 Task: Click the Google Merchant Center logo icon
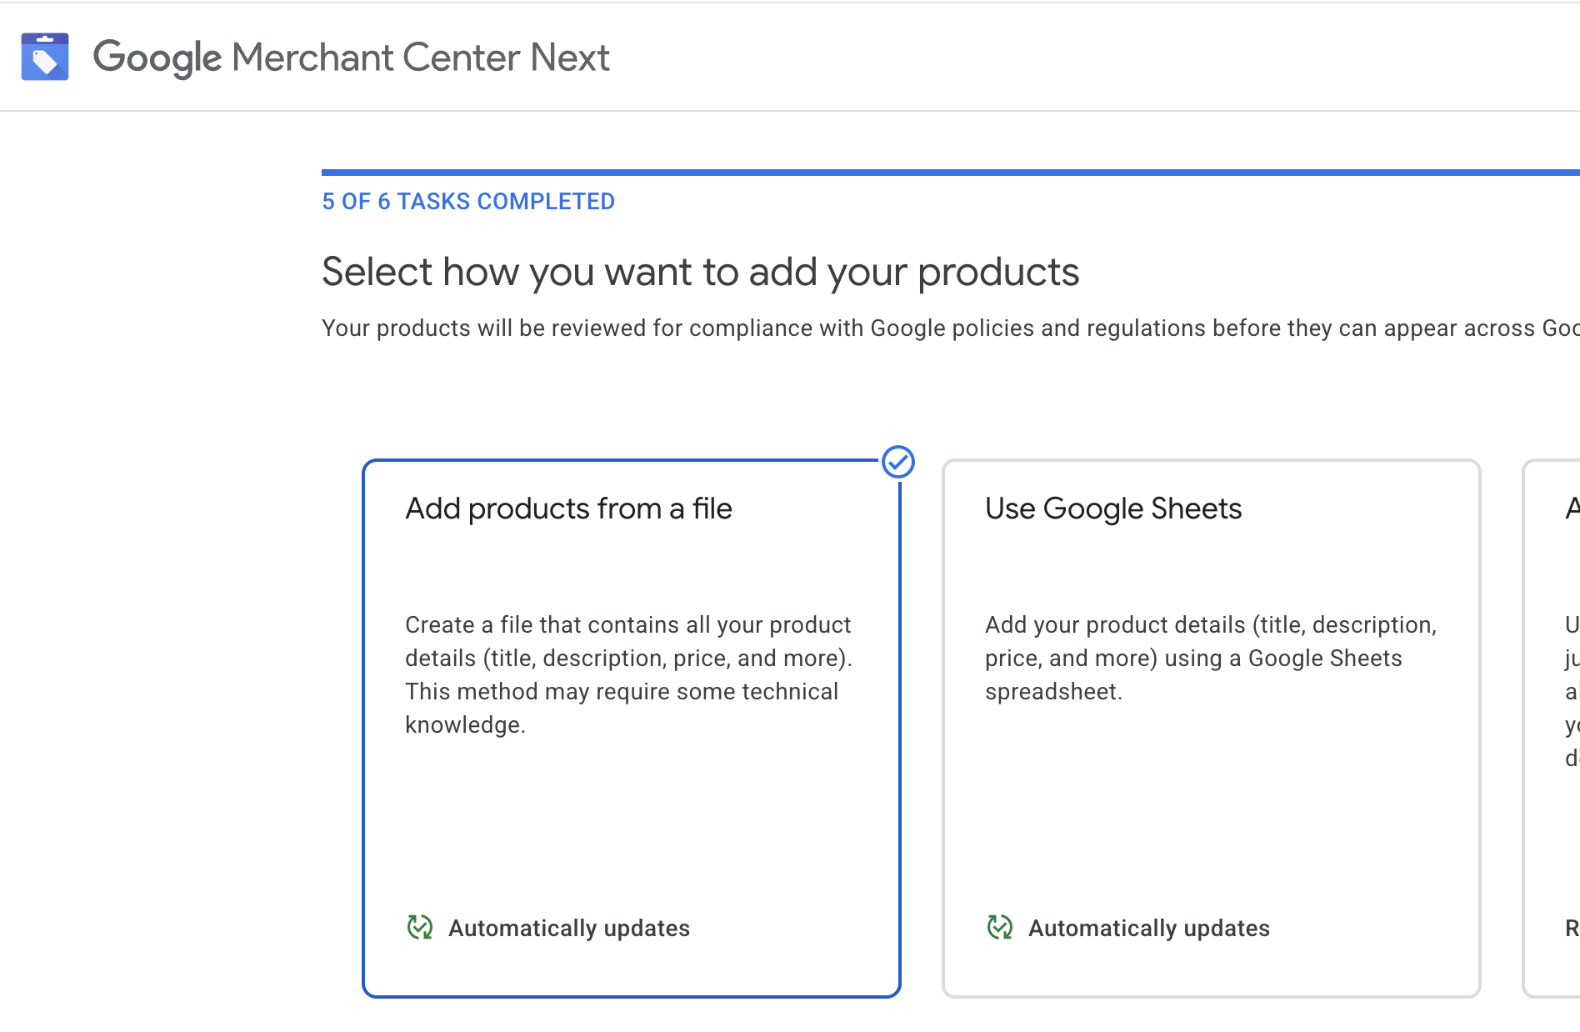coord(45,57)
